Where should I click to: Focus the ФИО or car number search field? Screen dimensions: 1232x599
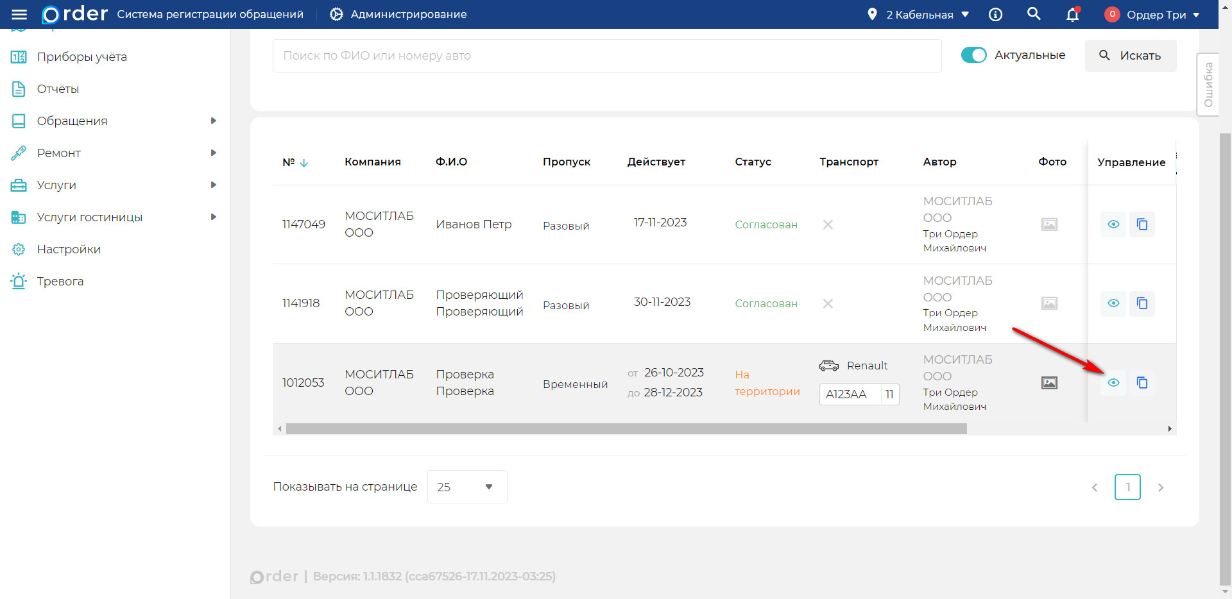(x=606, y=56)
